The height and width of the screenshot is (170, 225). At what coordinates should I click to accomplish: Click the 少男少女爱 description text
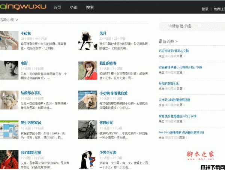pyautogui.click(x=123, y=165)
